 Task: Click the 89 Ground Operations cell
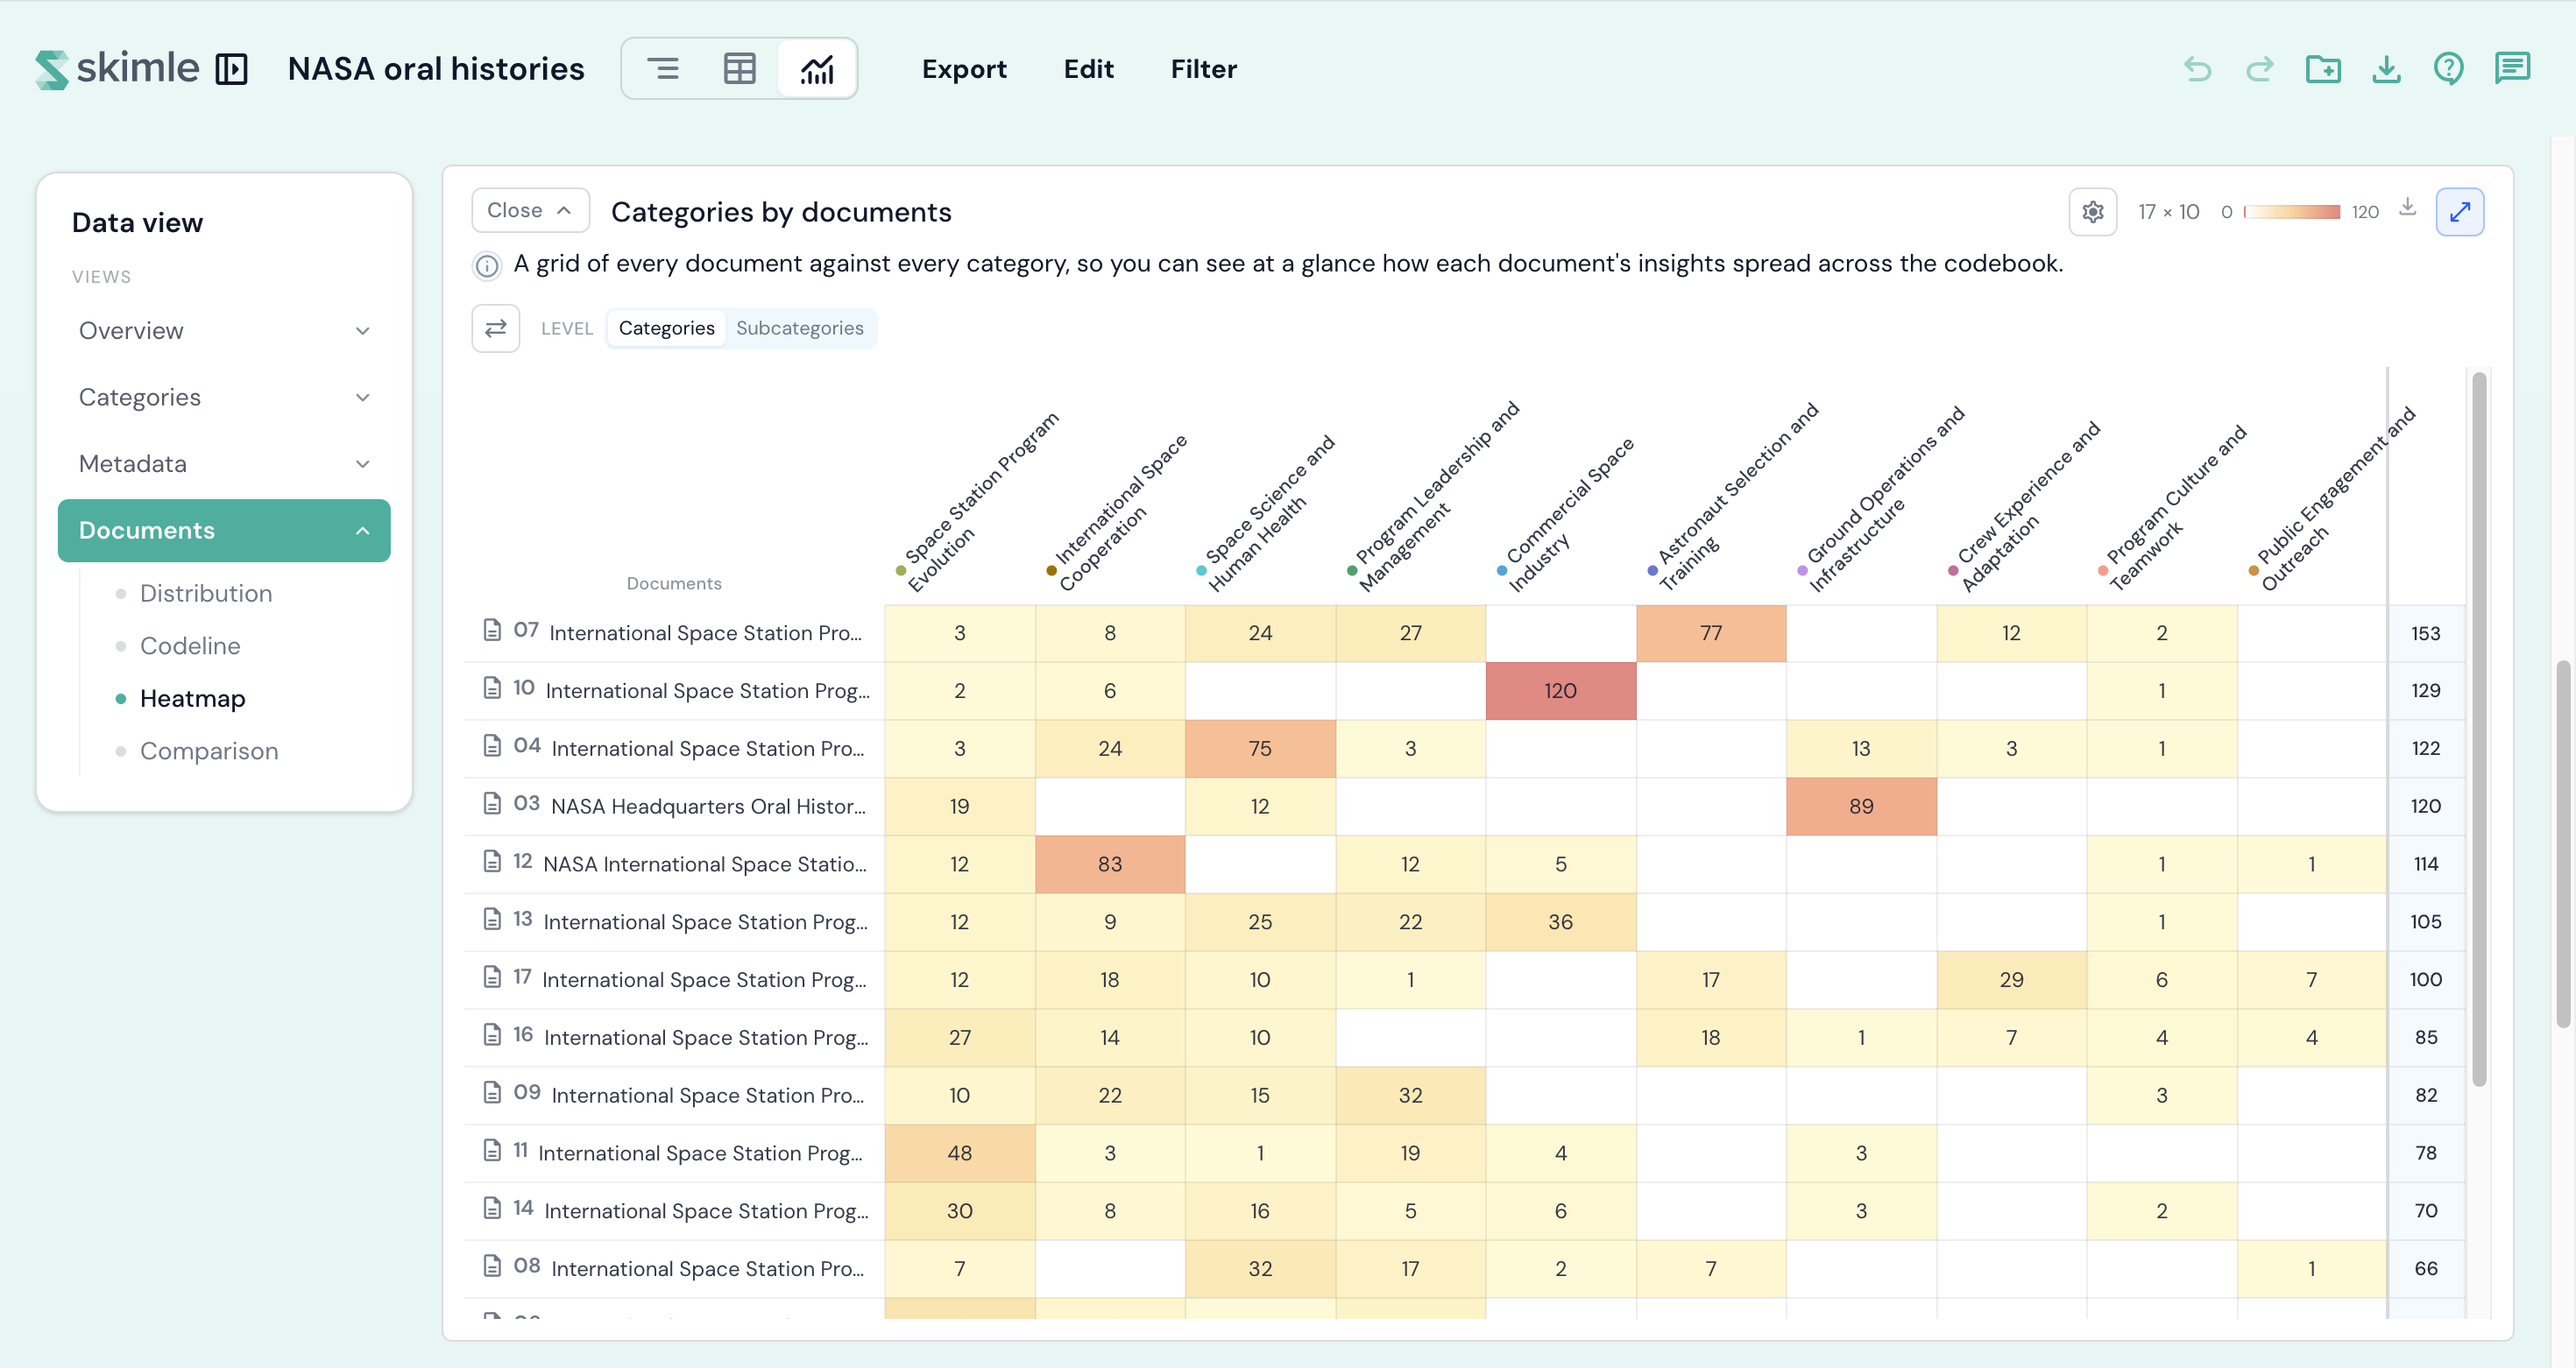point(1861,807)
